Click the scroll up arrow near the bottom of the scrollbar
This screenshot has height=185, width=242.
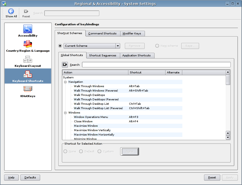tap(228, 133)
